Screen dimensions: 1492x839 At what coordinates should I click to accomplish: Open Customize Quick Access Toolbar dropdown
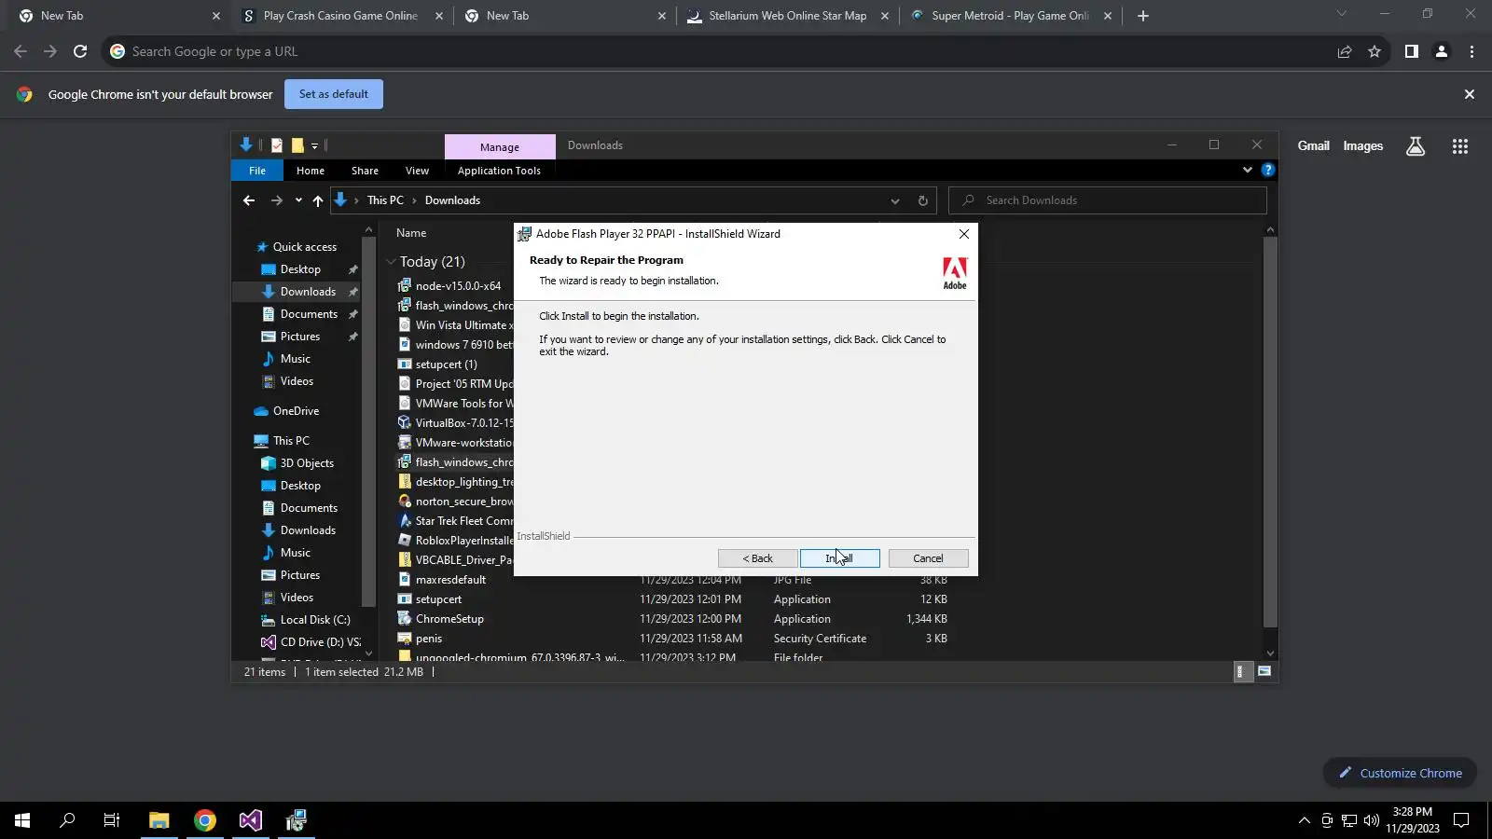point(315,145)
